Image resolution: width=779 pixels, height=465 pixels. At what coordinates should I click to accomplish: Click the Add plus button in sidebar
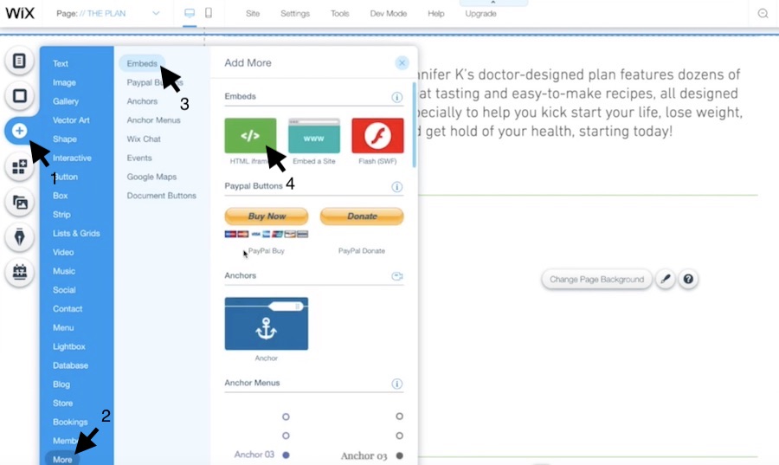tap(19, 131)
